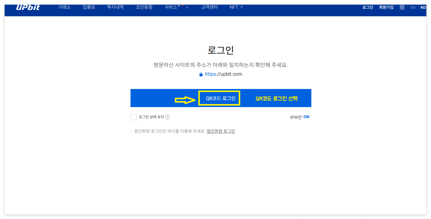Open the 거래소 menu

pos(64,7)
